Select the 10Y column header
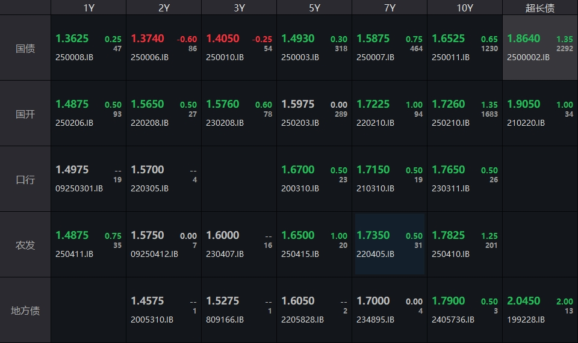Viewport: 578px width, 343px height. pos(465,8)
